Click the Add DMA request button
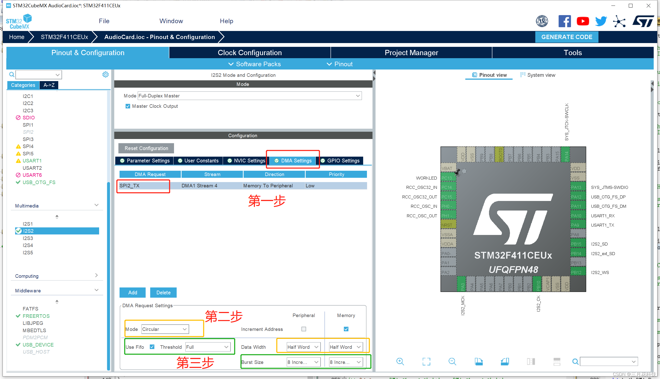Screen dimensions: 660x379 click(132, 292)
